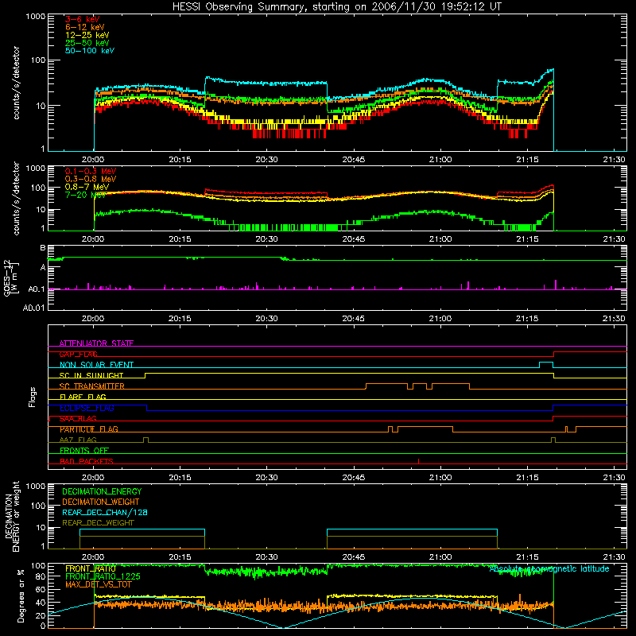Click 20:00 tick under top count-rate plot
Screen dimensions: 636x636
[93, 160]
